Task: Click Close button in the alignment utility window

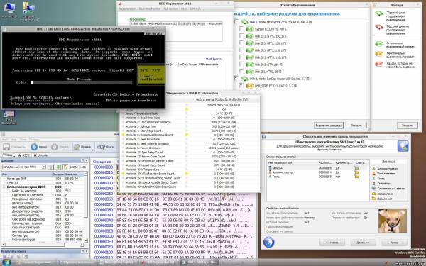Action: pyautogui.click(x=356, y=126)
